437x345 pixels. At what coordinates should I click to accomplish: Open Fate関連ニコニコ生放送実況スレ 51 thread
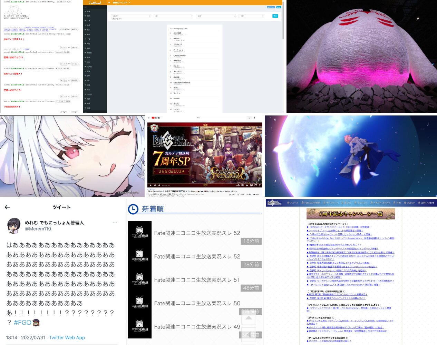tap(197, 280)
